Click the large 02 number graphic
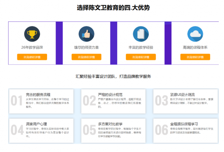Screen dimensions: 224x152 [x=89, y=101]
